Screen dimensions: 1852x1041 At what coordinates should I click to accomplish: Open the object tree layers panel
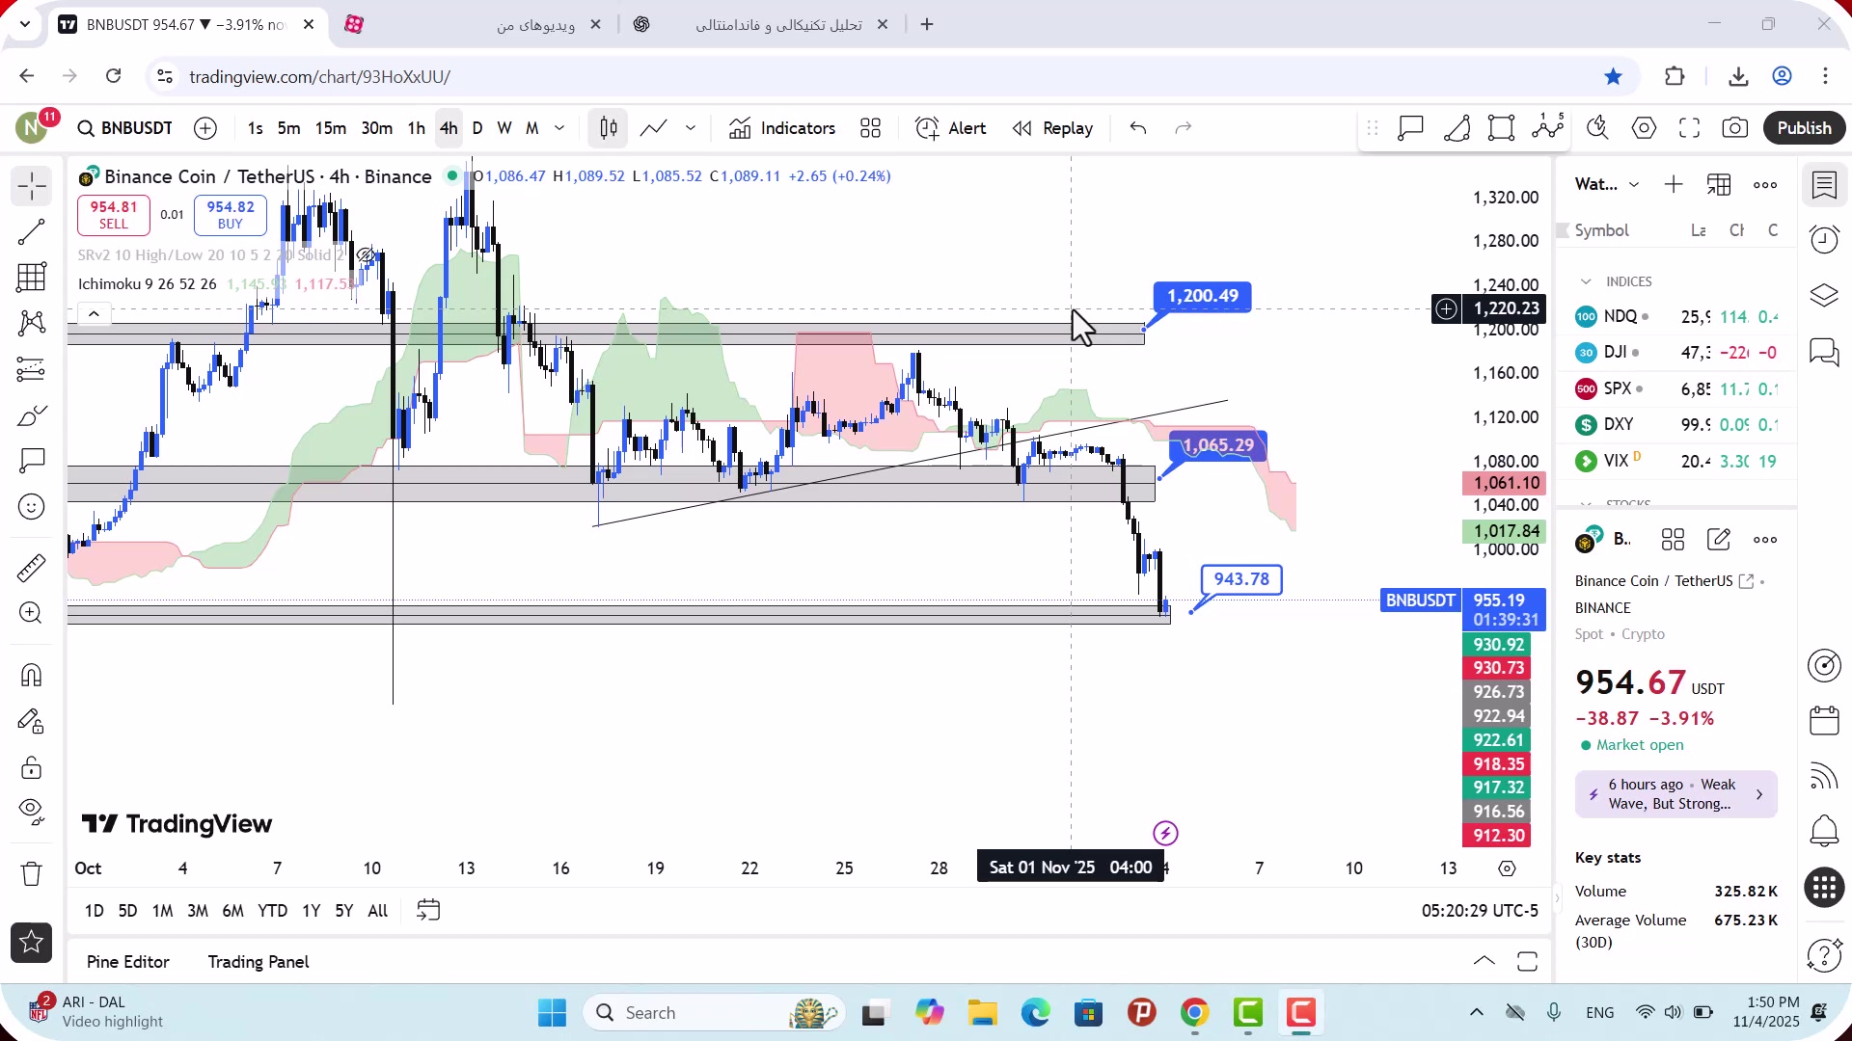click(1824, 295)
